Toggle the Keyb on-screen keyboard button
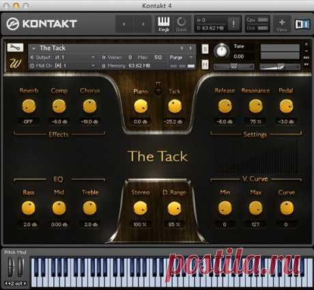314x290 pixels. (x=164, y=24)
